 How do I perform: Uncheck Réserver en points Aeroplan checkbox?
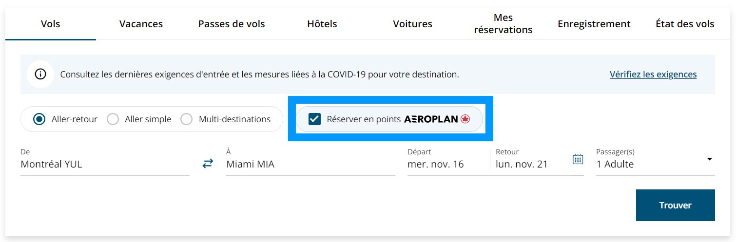click(x=315, y=119)
